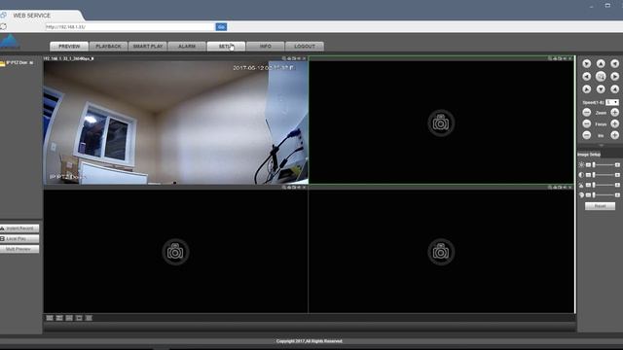Click the Reset button under Image Setup

(x=600, y=206)
